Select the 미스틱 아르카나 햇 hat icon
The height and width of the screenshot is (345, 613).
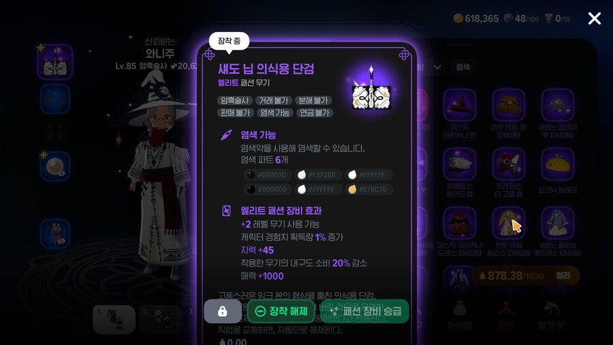[x=459, y=105]
